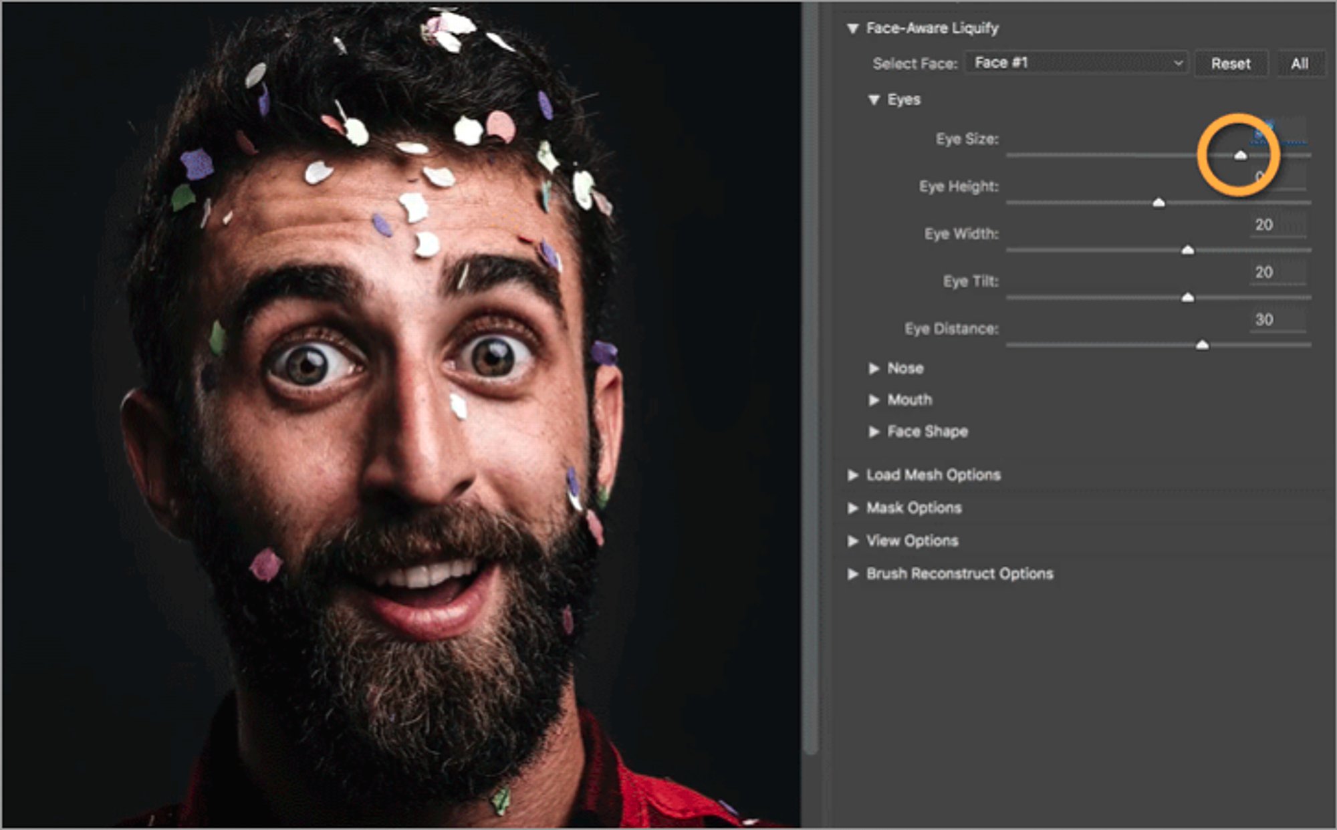Click the All button

[1300, 63]
